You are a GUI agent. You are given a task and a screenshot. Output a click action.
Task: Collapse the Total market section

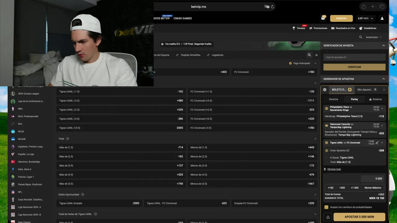pyautogui.click(x=315, y=139)
